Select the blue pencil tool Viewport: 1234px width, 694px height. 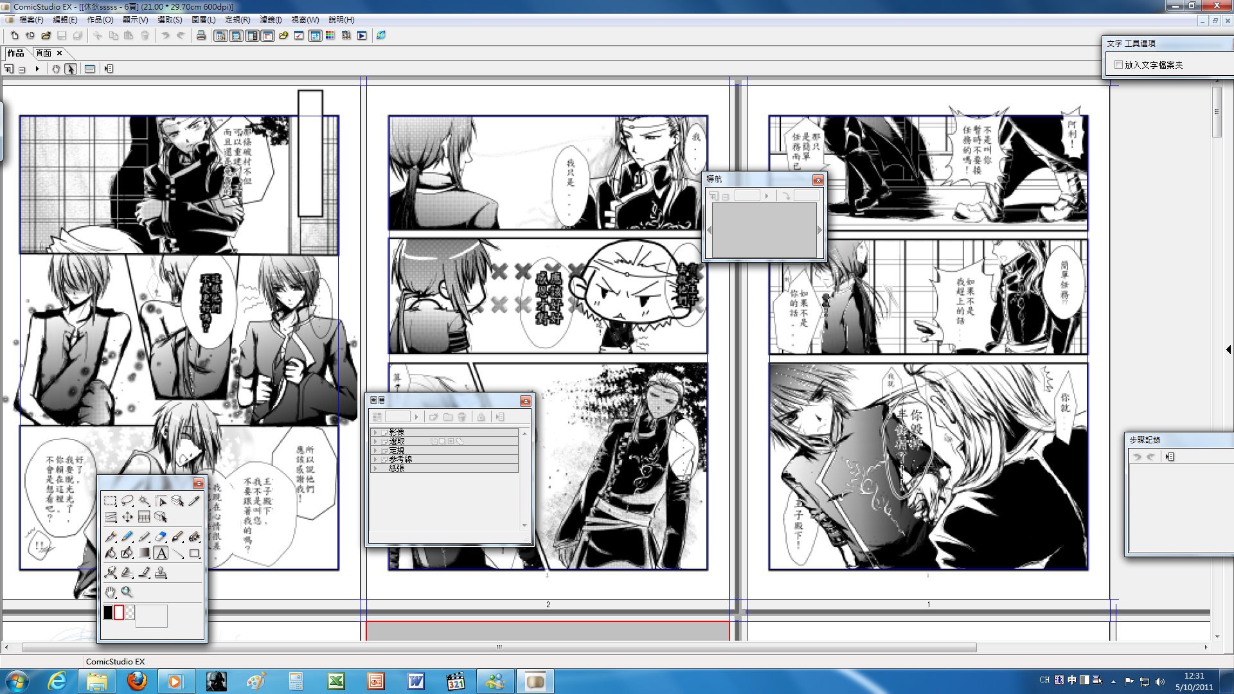coord(127,537)
